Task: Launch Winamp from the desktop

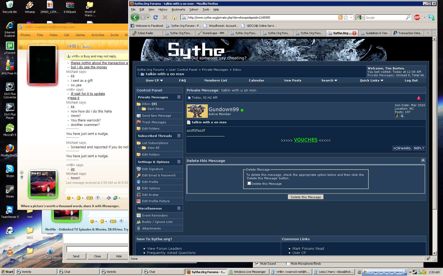Action: 30,7
